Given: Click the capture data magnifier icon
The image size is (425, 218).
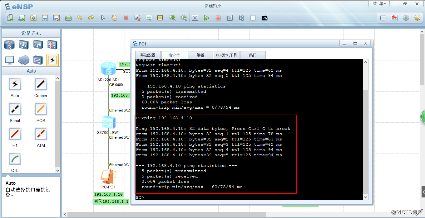Looking at the screenshot, I should point(230,18).
